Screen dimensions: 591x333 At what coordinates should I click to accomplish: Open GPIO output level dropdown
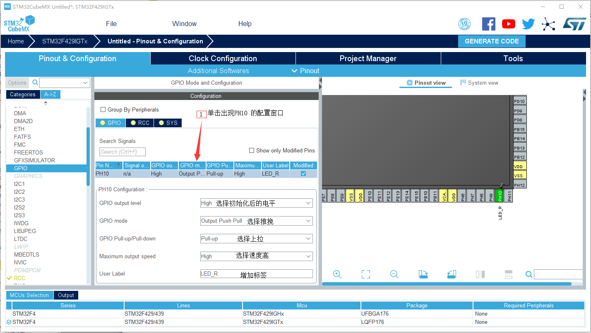click(256, 203)
